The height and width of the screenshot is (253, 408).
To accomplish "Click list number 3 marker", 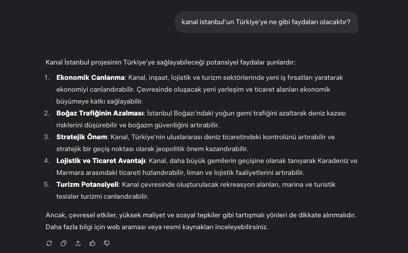I will click(47, 137).
